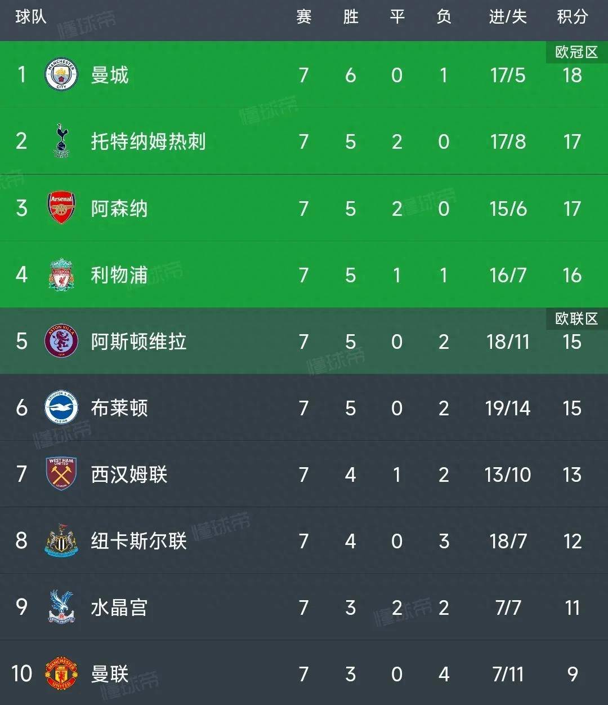Viewport: 608px width, 705px height.
Task: Click the 积分 column header
Action: point(572,17)
